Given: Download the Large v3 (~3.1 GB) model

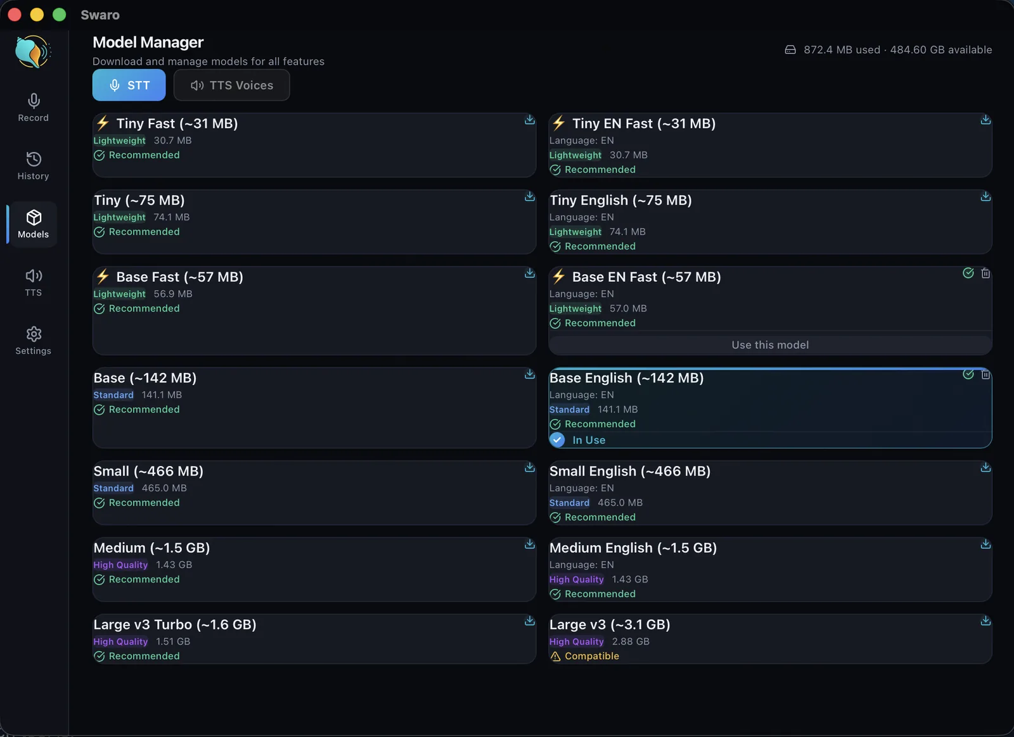Looking at the screenshot, I should point(985,620).
